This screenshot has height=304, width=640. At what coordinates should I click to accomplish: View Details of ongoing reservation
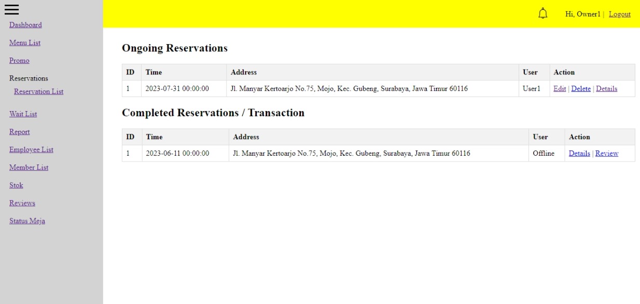coord(606,89)
